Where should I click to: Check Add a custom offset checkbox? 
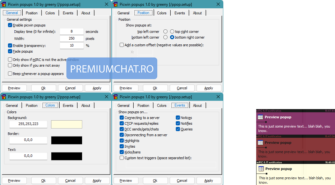(122, 45)
